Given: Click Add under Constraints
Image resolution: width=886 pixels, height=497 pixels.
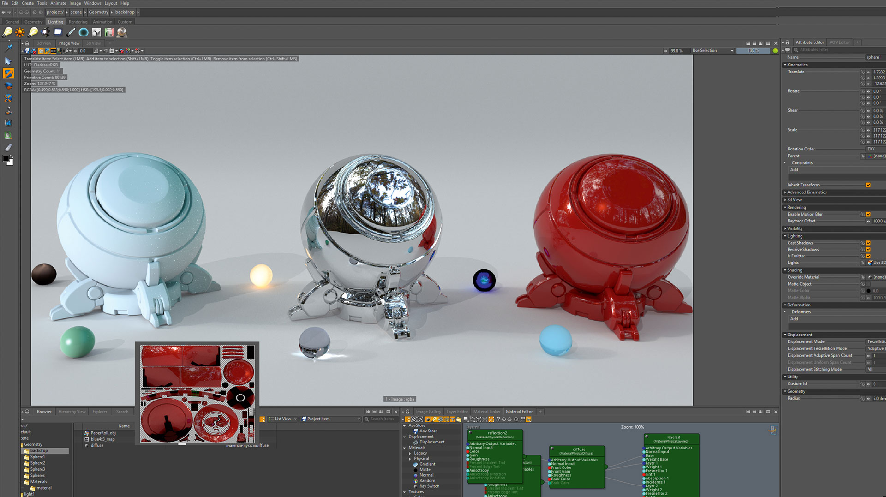Looking at the screenshot, I should point(794,170).
